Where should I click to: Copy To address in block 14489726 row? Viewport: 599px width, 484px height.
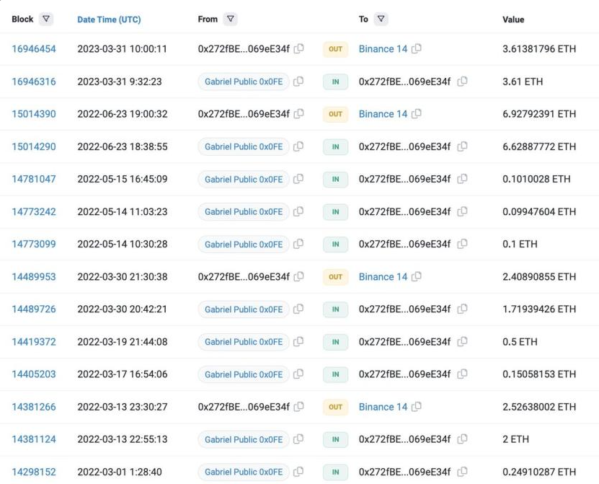[x=462, y=309]
